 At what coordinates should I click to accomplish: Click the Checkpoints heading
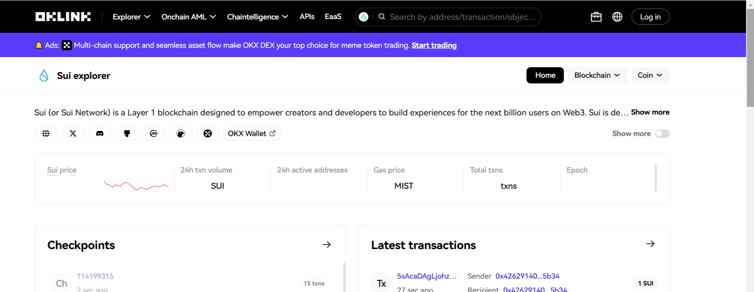pyautogui.click(x=81, y=245)
